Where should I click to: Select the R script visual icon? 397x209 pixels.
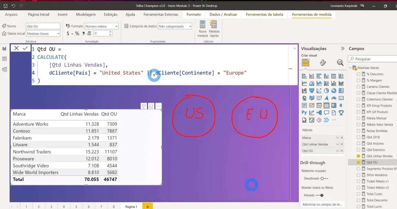point(341,105)
